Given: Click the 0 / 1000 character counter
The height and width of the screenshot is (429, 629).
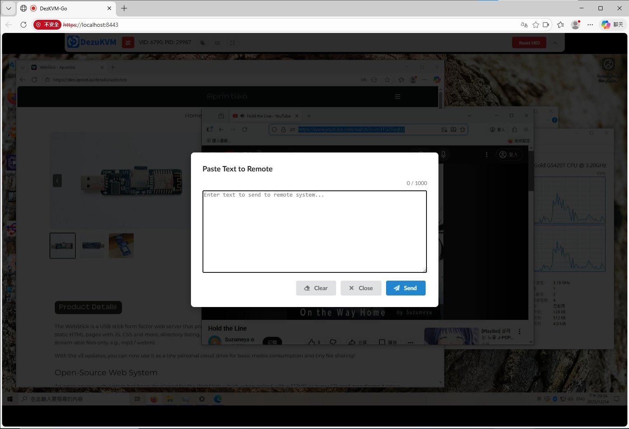Looking at the screenshot, I should coord(417,183).
